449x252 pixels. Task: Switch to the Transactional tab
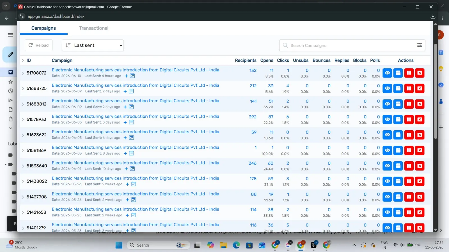coord(94,28)
